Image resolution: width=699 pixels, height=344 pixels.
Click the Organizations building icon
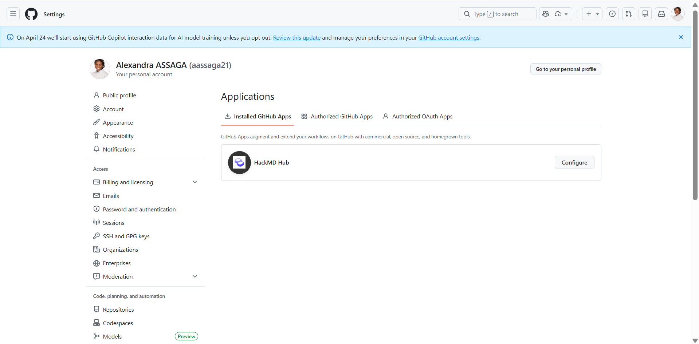[x=97, y=249]
